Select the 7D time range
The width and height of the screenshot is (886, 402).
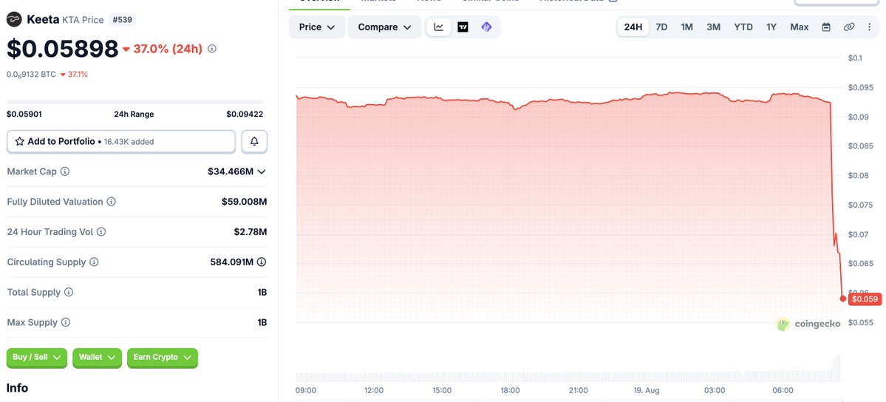click(x=661, y=27)
